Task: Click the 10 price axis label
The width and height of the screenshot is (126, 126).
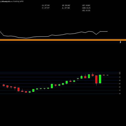Action: coord(120,93)
